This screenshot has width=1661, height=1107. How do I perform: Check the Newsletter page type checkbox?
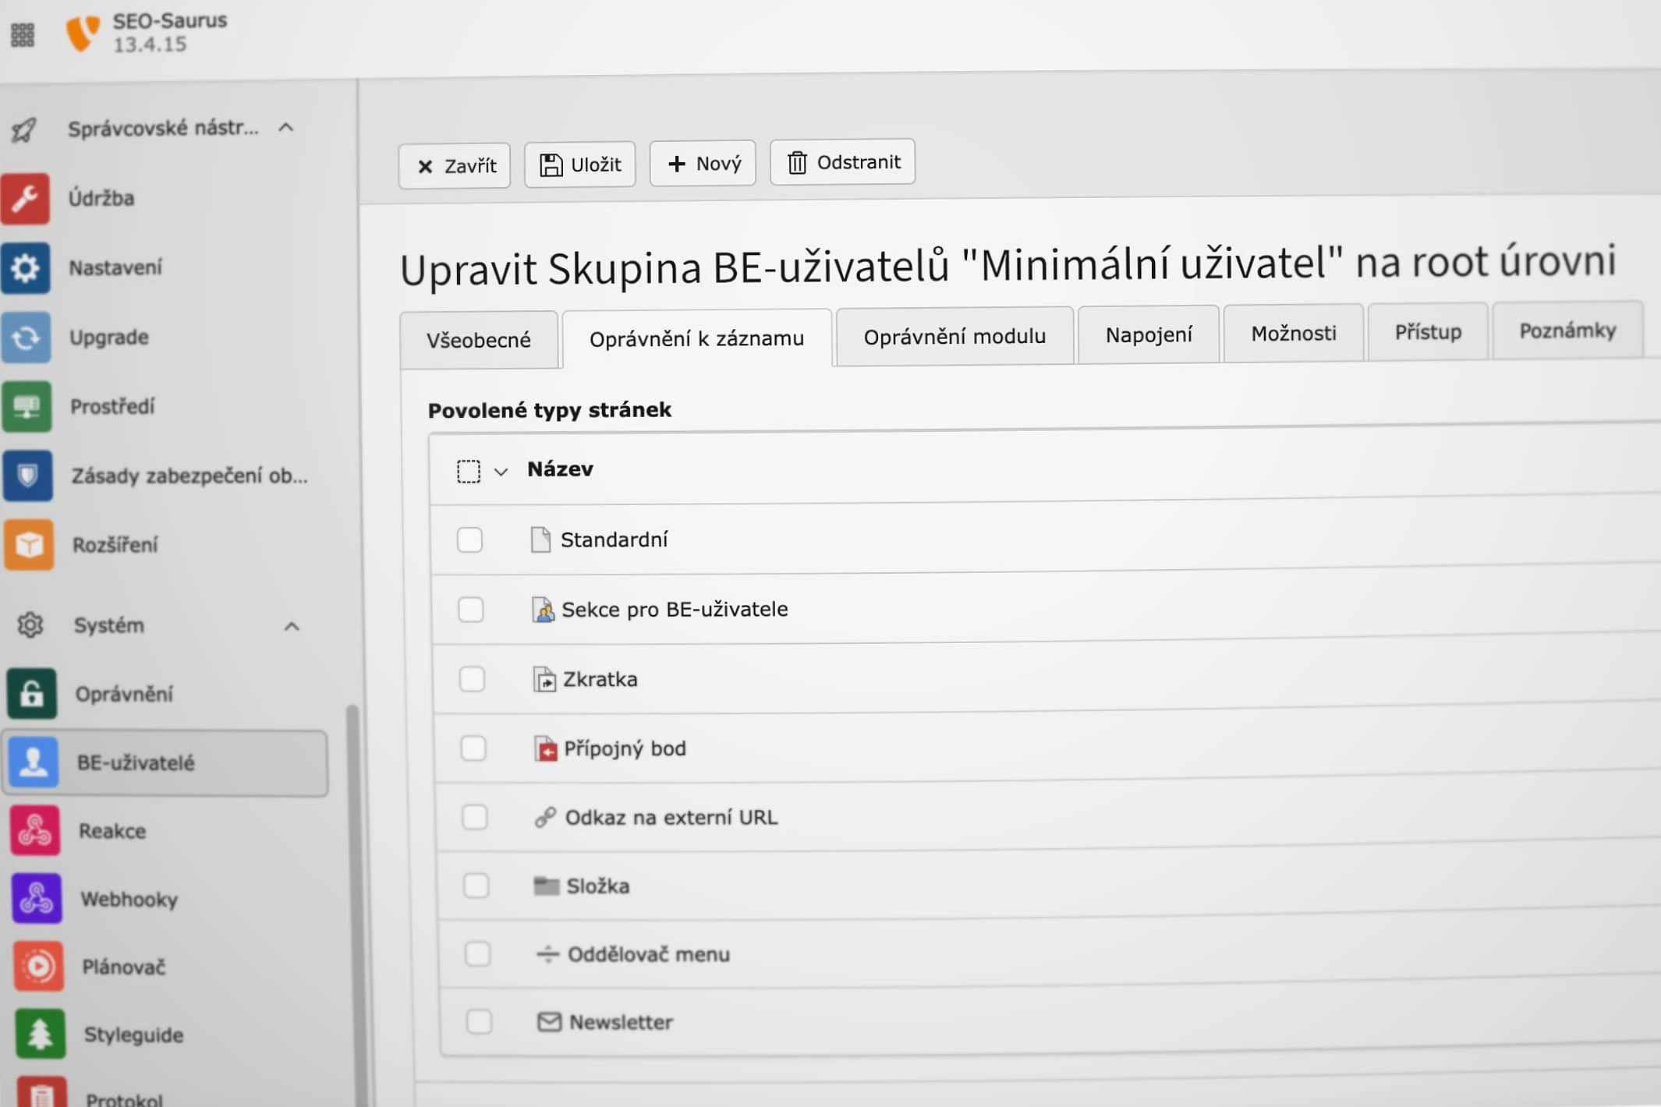(x=479, y=1021)
